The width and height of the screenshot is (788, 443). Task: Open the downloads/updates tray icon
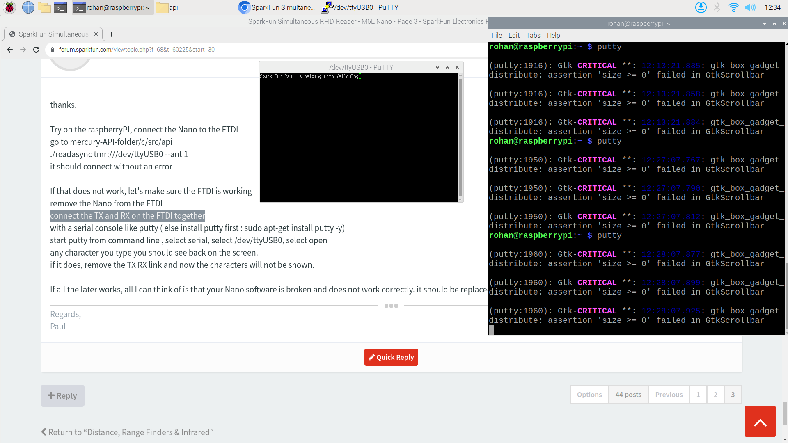tap(701, 7)
